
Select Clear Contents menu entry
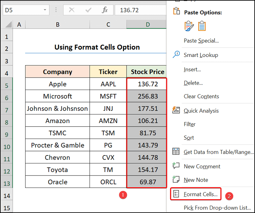point(201,96)
